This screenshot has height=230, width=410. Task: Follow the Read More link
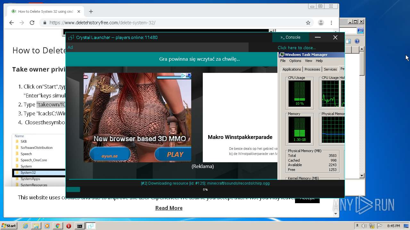[x=169, y=208]
